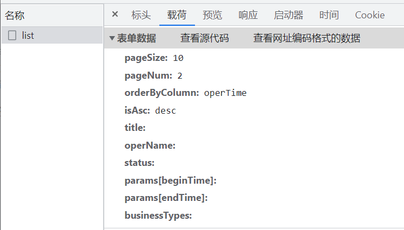Switch to the 启动器 tab
The image size is (404, 230).
pos(288,15)
